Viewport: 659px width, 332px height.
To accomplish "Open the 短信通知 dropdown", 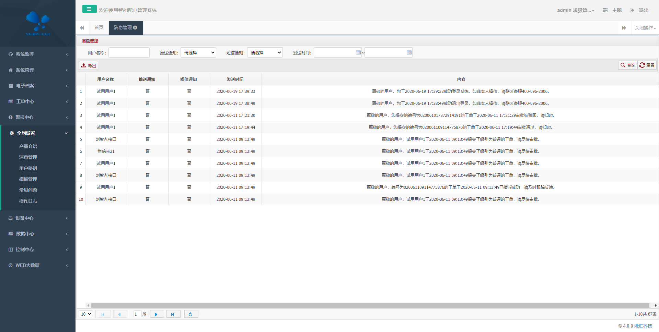I will pos(265,52).
